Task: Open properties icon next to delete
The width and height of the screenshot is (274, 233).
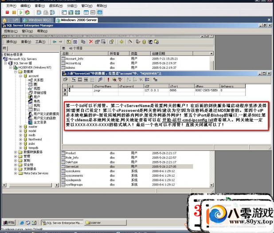Action: point(97,42)
